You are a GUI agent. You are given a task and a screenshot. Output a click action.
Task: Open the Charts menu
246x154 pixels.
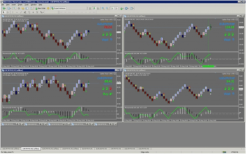20,5
